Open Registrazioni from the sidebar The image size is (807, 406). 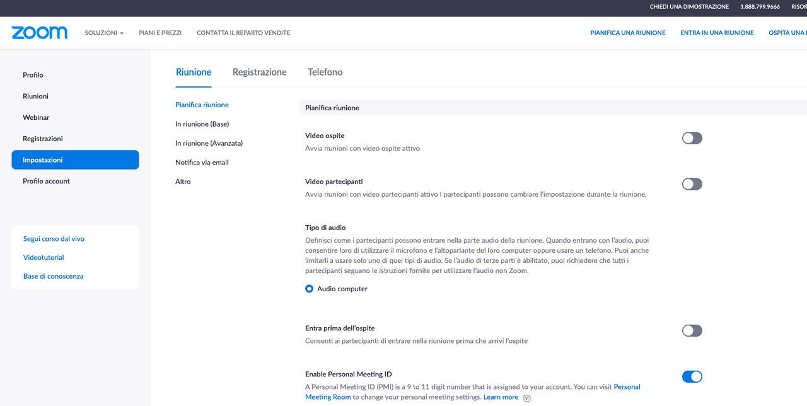[42, 138]
